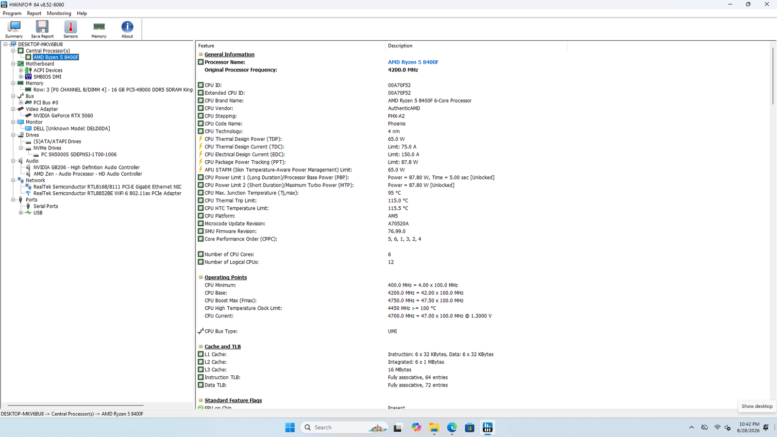Select the Serial Ports tree item

[46, 206]
